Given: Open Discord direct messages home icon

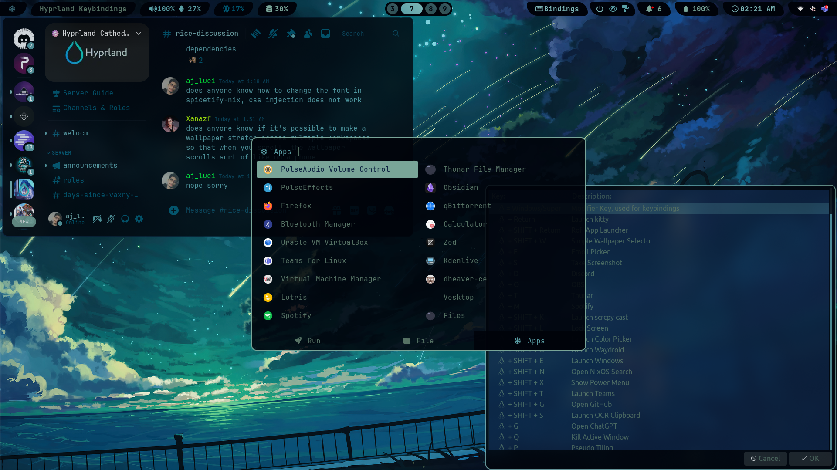Looking at the screenshot, I should click(x=24, y=39).
